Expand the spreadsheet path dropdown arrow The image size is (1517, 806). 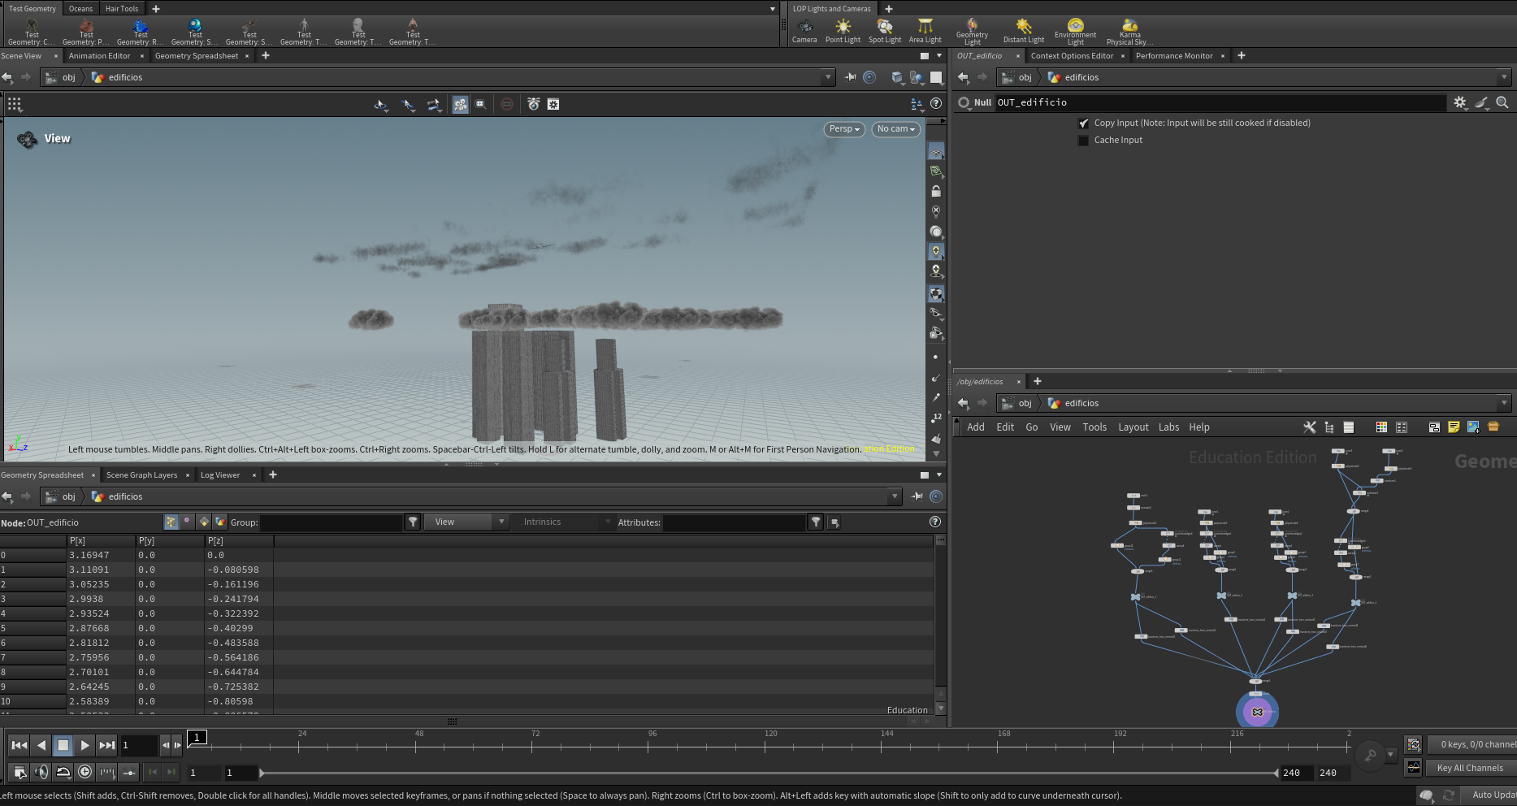tap(895, 496)
